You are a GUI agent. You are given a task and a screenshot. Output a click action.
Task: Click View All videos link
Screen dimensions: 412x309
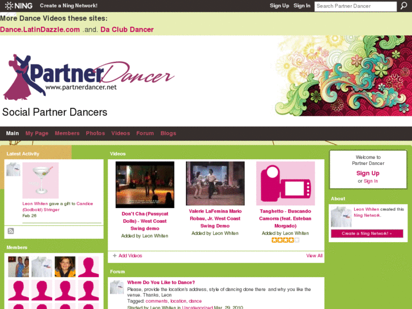315,256
